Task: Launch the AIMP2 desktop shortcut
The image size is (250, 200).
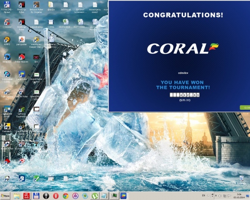Action: click(x=7, y=41)
